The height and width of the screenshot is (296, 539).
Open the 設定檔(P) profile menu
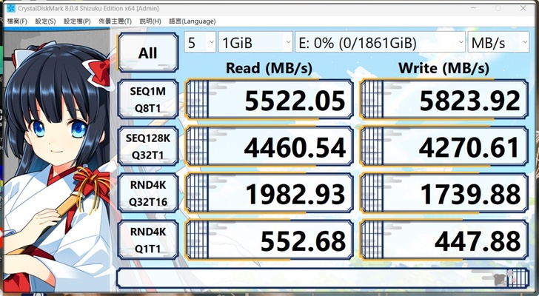(77, 21)
